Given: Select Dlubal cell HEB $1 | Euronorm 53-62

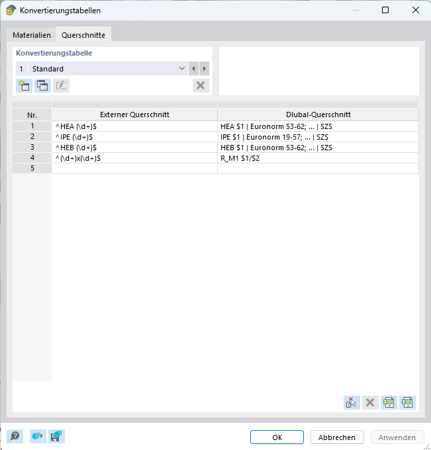Looking at the screenshot, I should coord(318,148).
